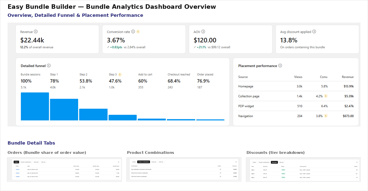Image resolution: width=368 pixels, height=191 pixels.
Task: Sort by the Revenue column header
Action: click(x=348, y=77)
